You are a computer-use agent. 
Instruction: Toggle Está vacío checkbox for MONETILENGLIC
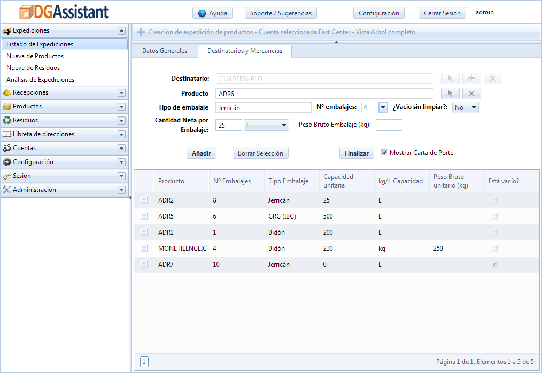click(x=494, y=248)
